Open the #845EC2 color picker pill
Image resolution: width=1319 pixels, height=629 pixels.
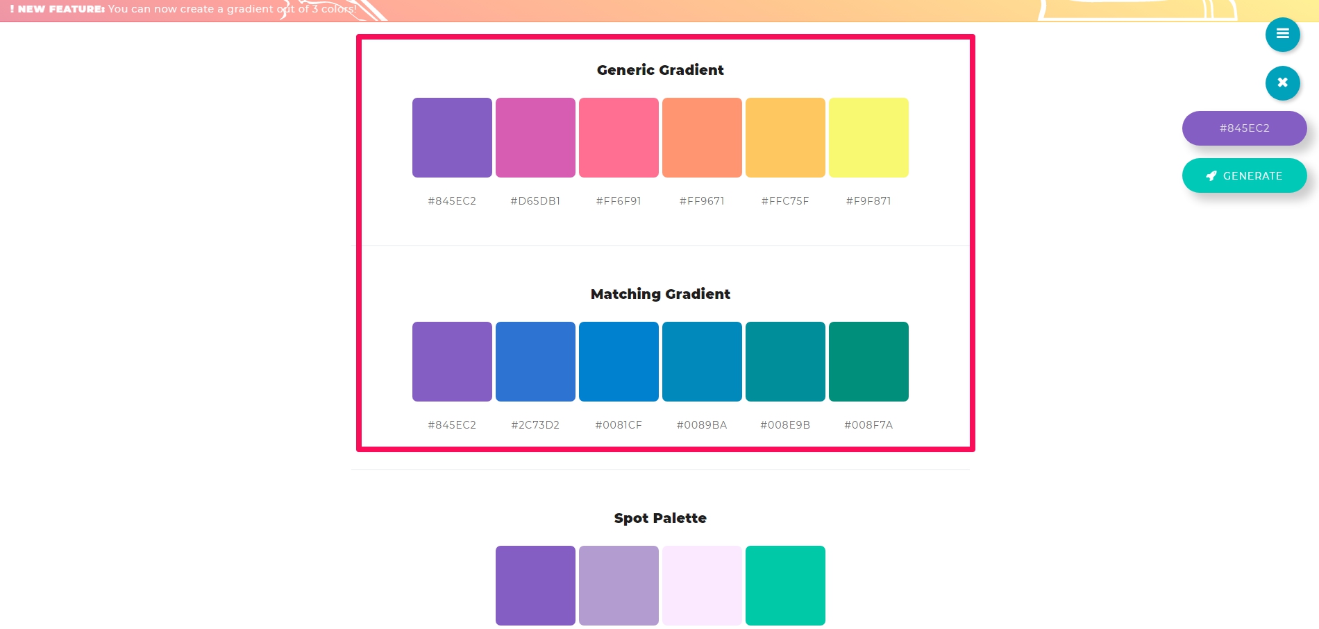click(x=1244, y=128)
